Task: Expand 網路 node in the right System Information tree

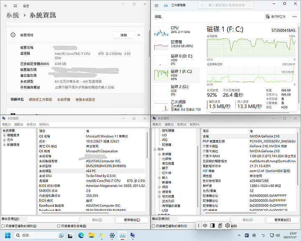Action: 159,187
